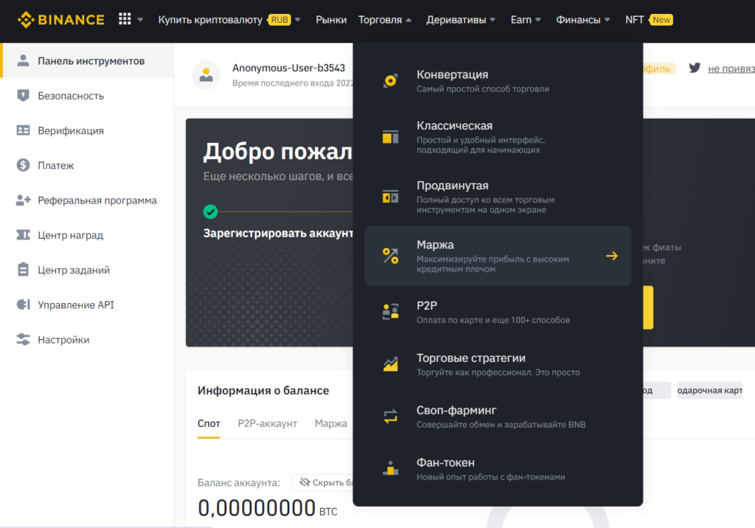755x528 pixels.
Task: Click the Binance logo
Action: 60,20
